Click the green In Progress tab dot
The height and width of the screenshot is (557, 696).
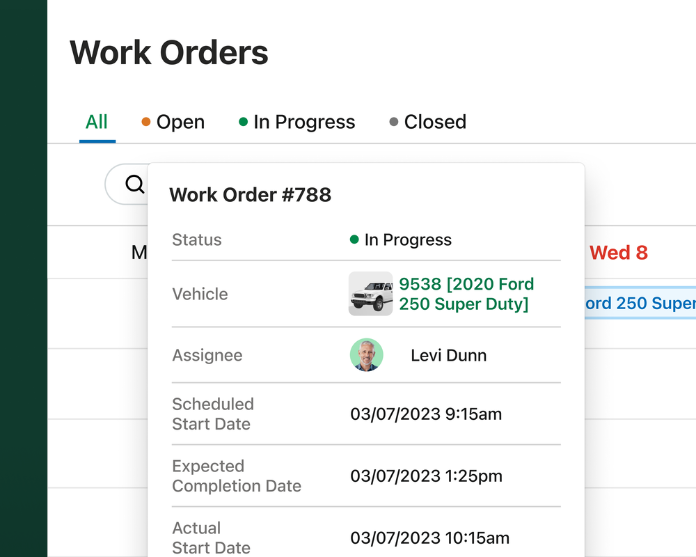tap(243, 122)
